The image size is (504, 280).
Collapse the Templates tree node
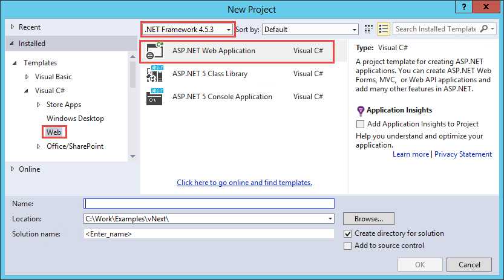click(x=15, y=63)
